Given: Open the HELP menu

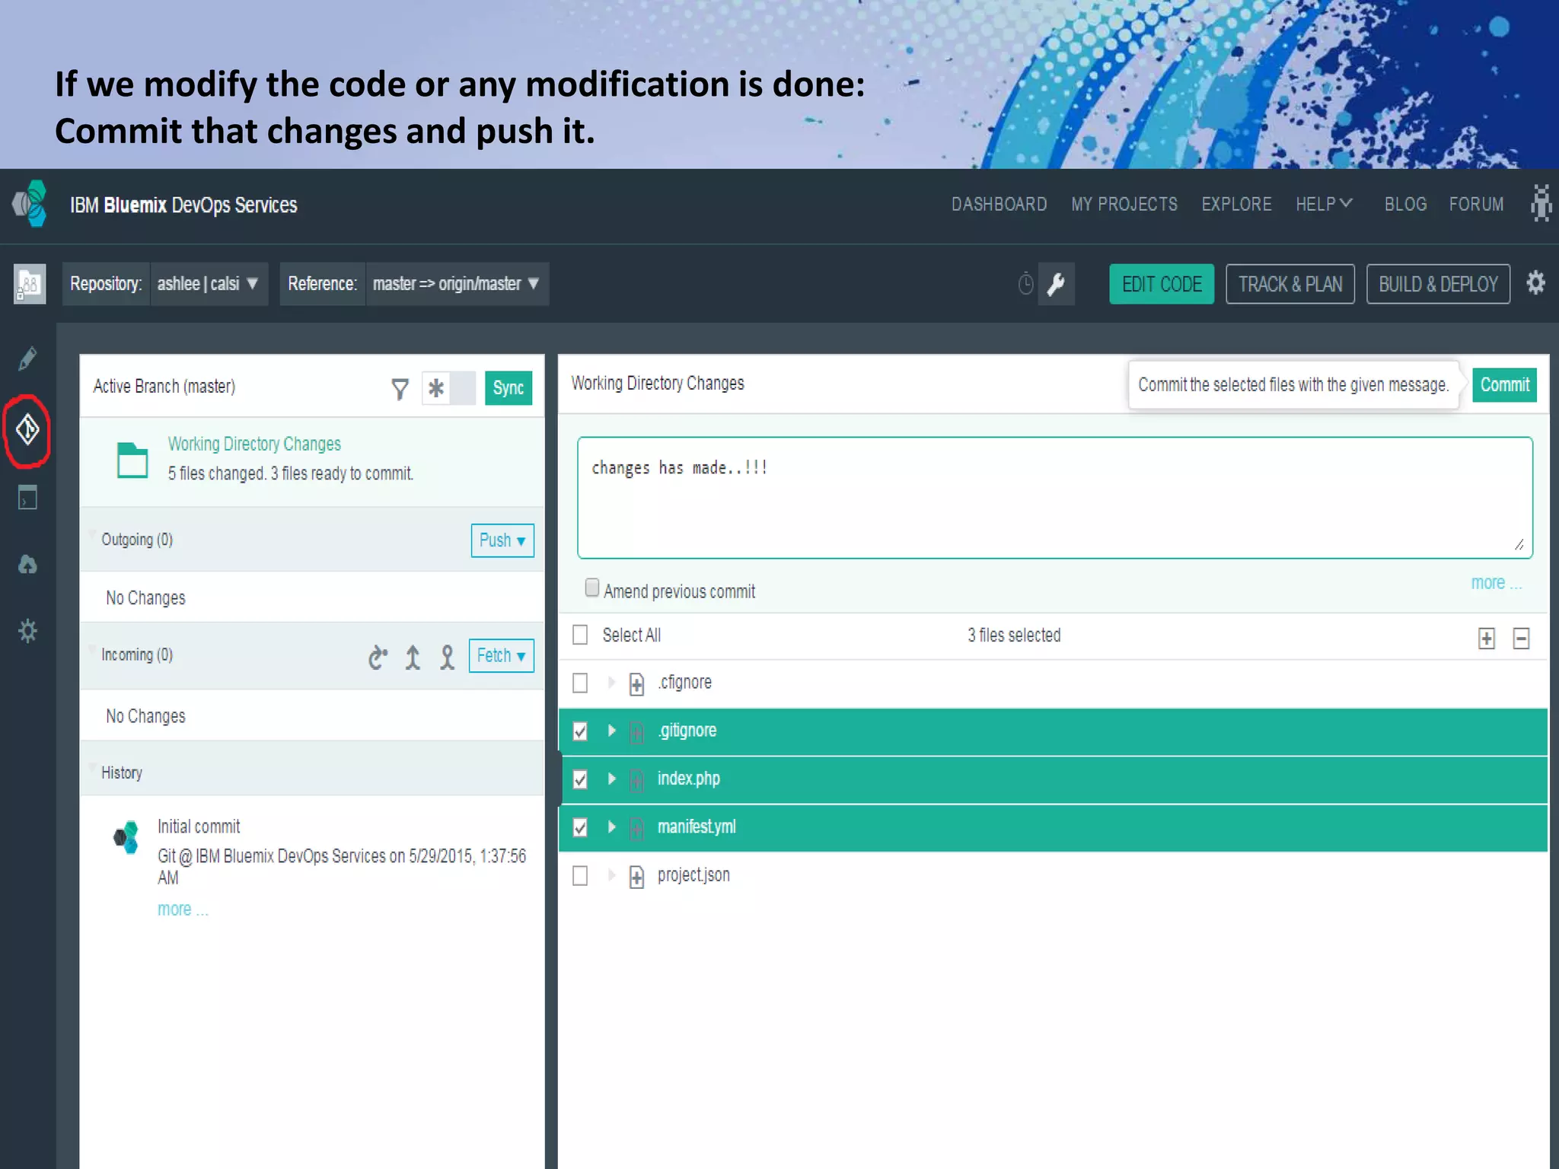Looking at the screenshot, I should [1324, 204].
